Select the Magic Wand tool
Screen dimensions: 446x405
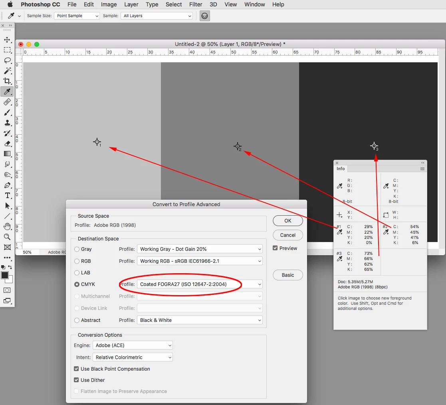[x=7, y=71]
